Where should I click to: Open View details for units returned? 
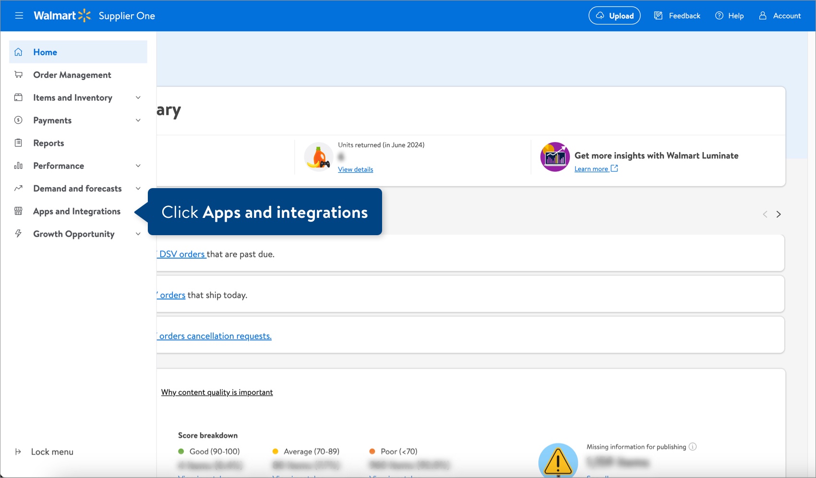point(355,169)
